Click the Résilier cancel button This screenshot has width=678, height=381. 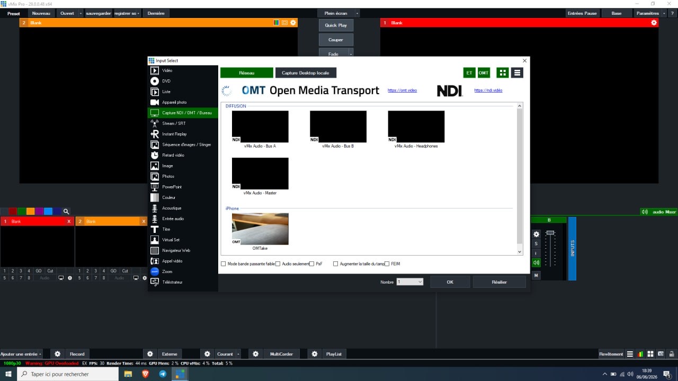(x=499, y=282)
